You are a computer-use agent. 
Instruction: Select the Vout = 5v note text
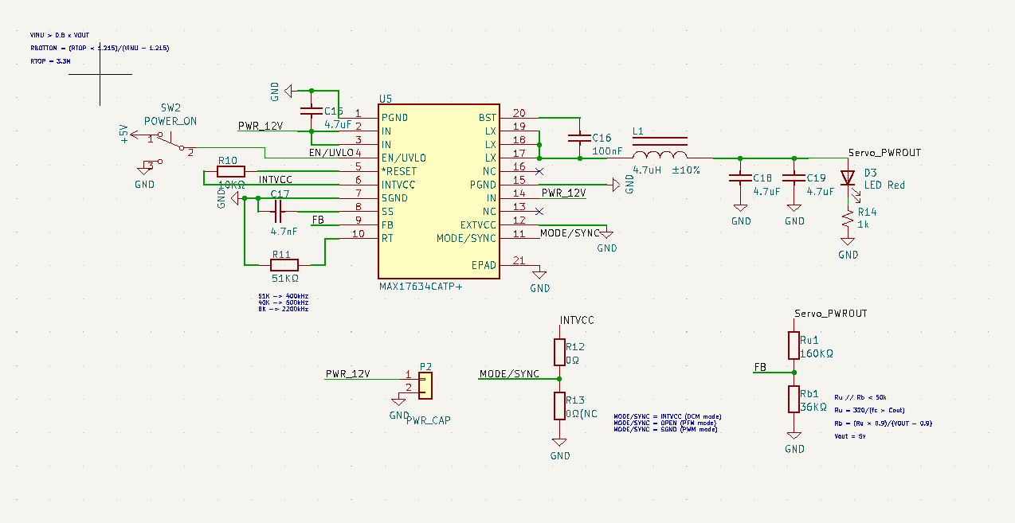(849, 435)
